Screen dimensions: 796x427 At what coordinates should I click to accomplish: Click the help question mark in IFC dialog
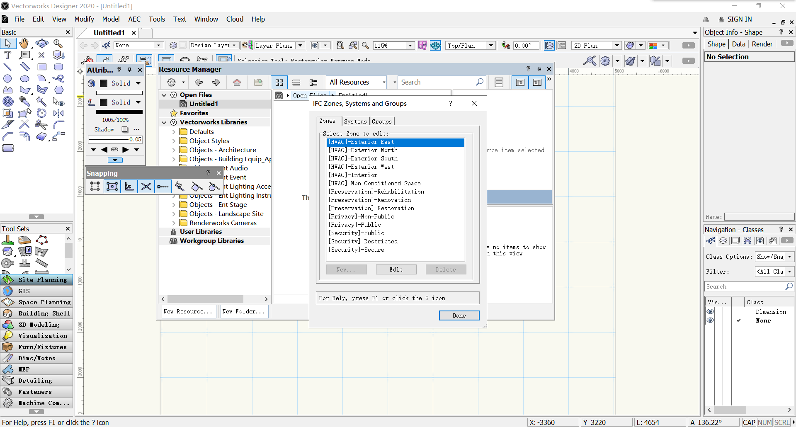450,103
